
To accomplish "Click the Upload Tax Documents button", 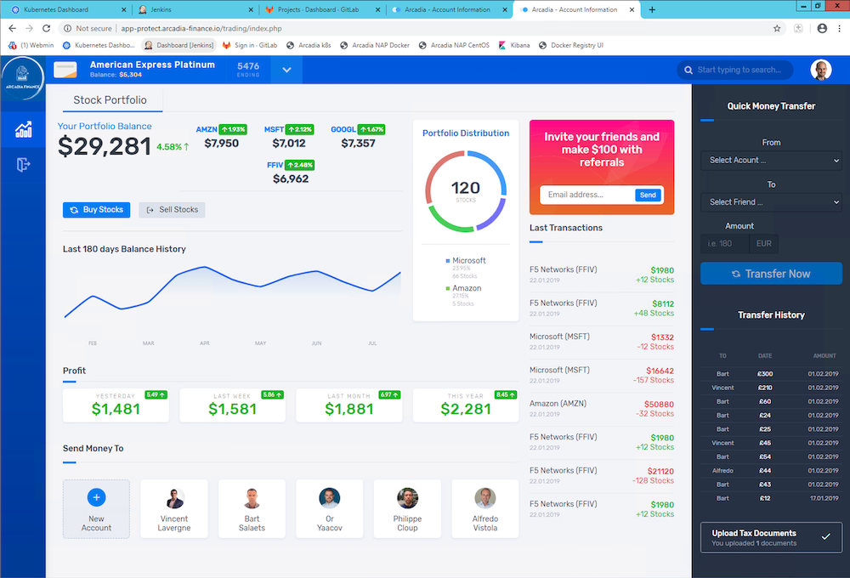I will coord(771,537).
